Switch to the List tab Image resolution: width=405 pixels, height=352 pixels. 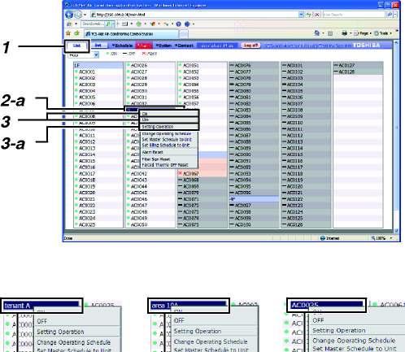pyautogui.click(x=77, y=46)
